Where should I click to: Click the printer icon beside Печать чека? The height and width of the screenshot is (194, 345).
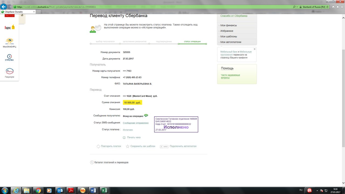coord(124,137)
